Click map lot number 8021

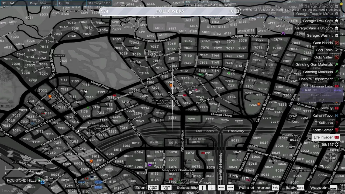[x=235, y=140]
